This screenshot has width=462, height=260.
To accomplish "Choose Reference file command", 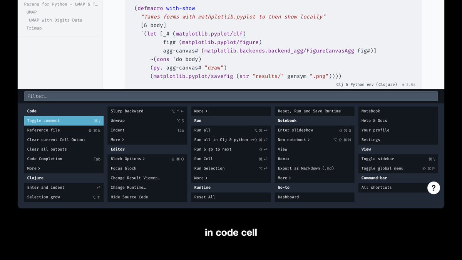I will click(x=64, y=130).
